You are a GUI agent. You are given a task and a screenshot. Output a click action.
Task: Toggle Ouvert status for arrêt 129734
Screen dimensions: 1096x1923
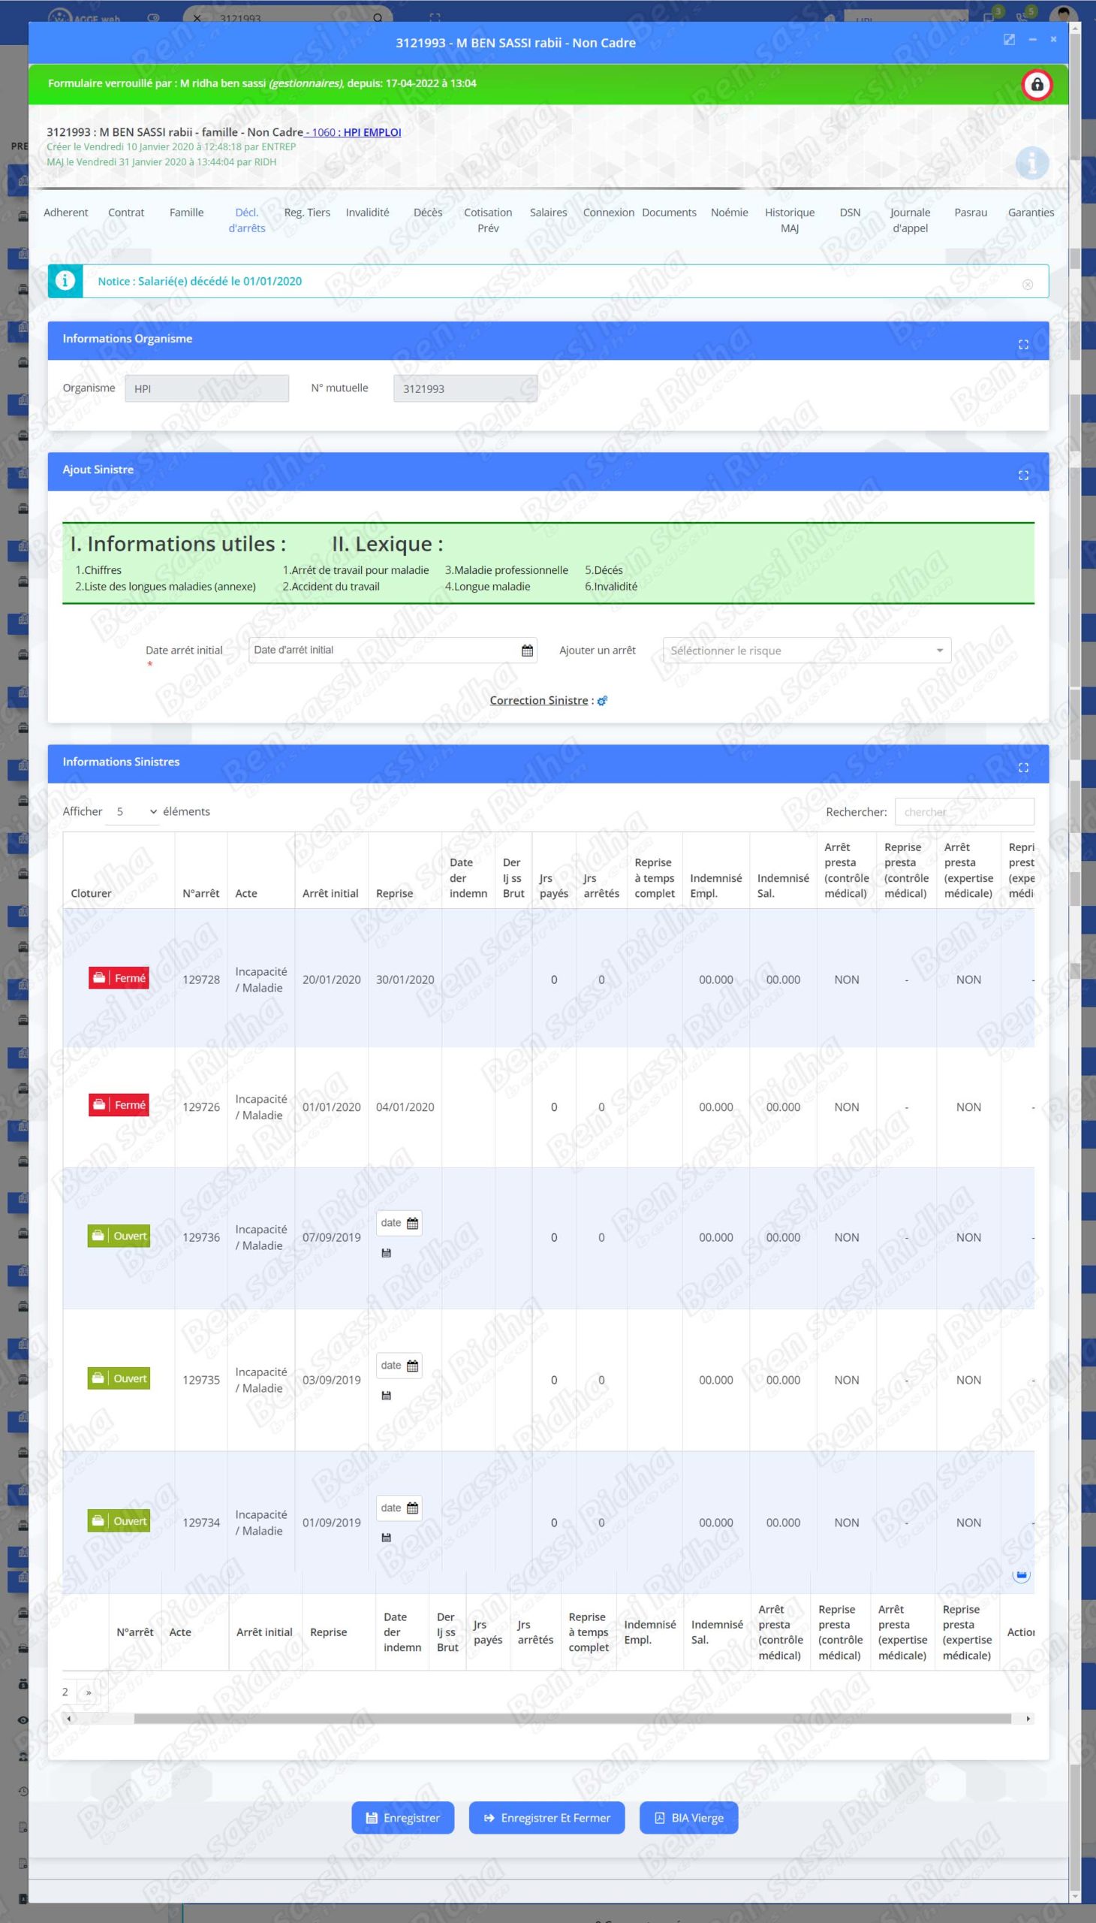point(119,1521)
